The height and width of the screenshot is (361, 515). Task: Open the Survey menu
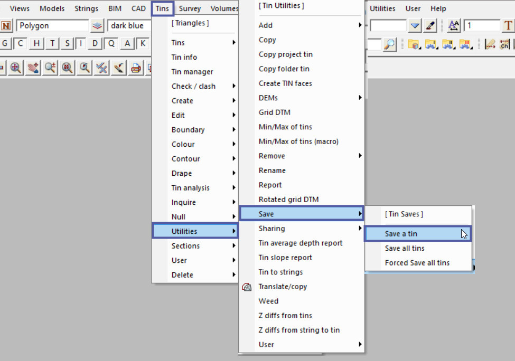pos(190,8)
